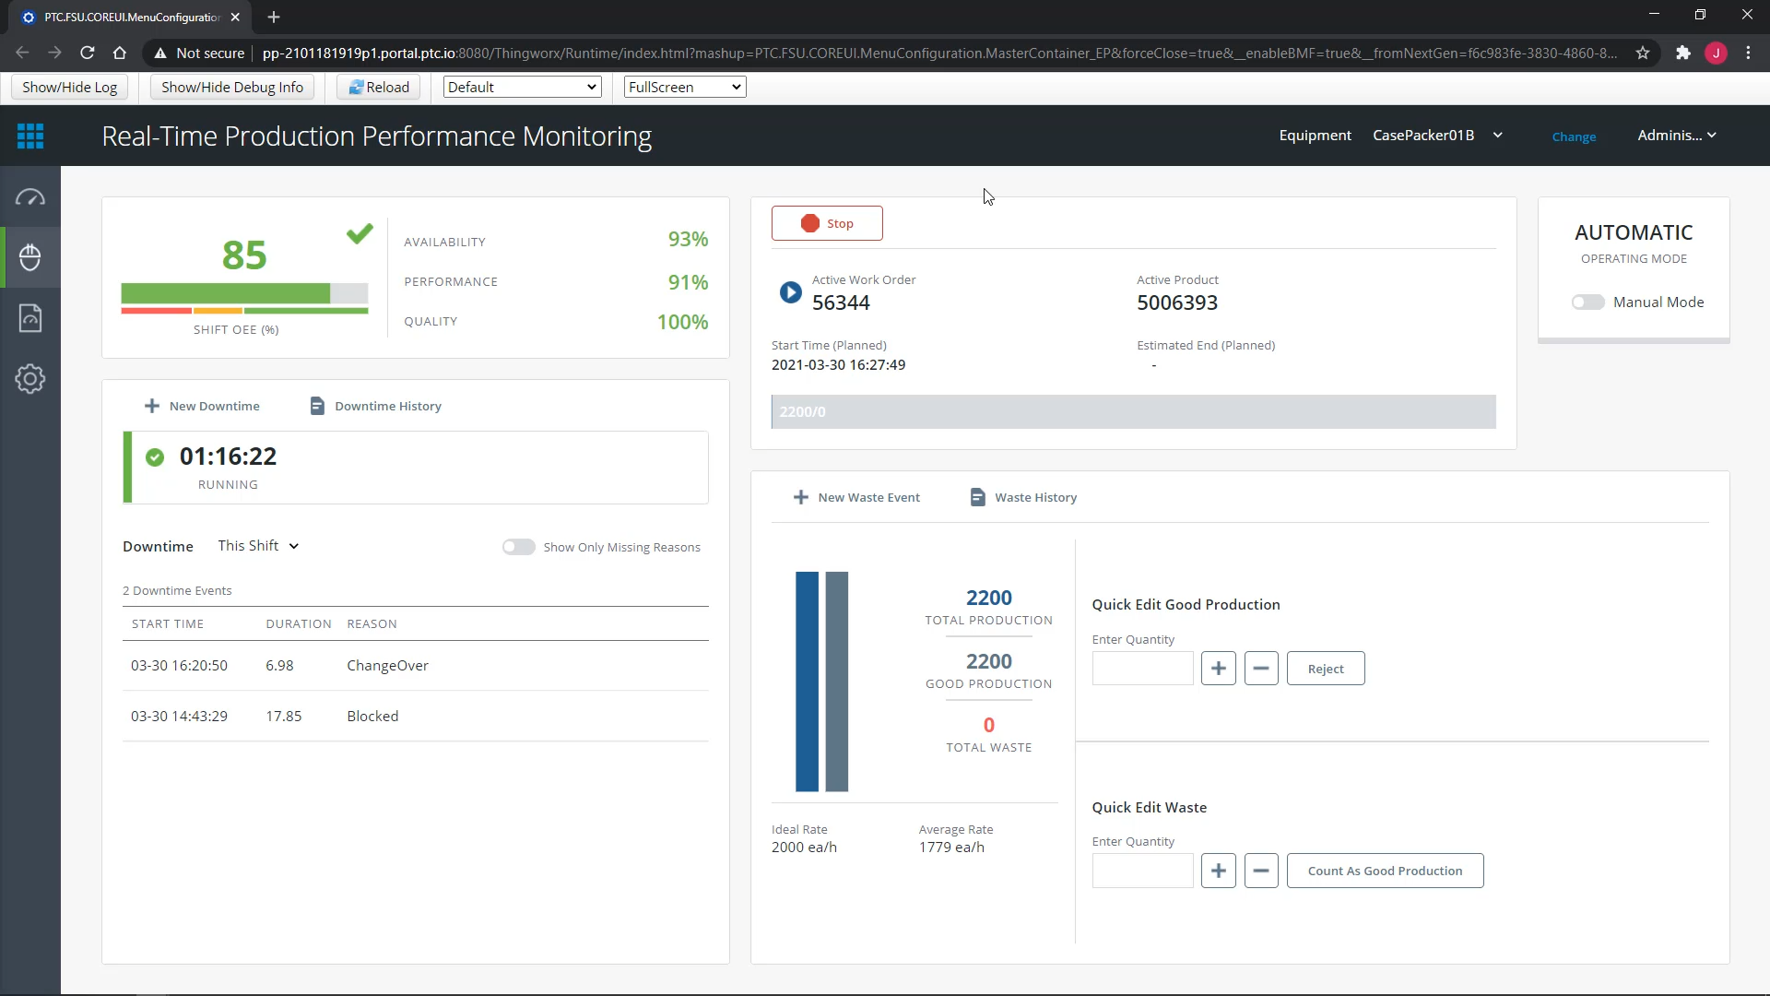Click the Good Production quantity input field
The height and width of the screenshot is (996, 1770).
coord(1142,669)
